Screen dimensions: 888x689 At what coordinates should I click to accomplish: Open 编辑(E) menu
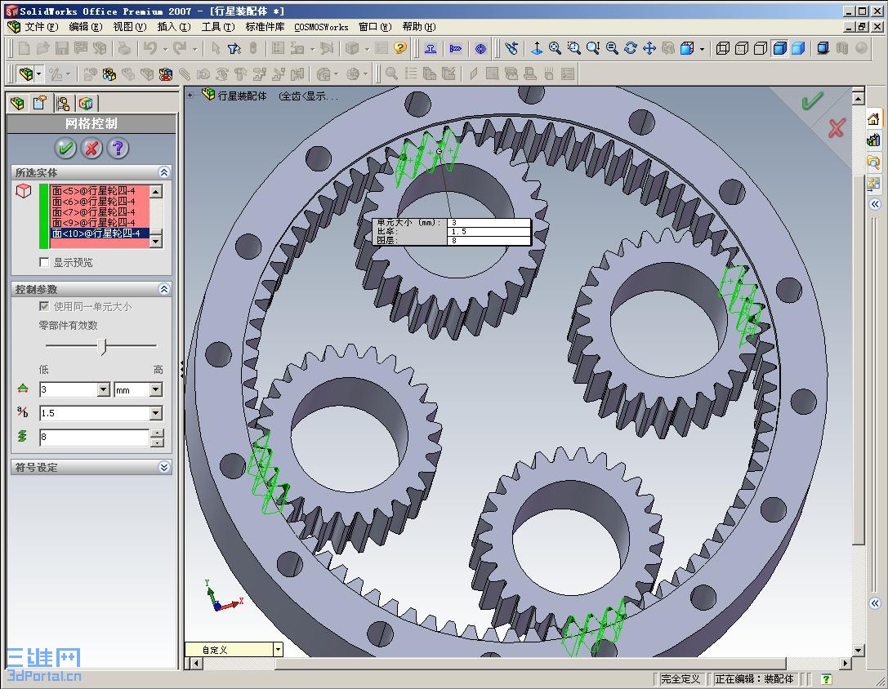pos(86,27)
